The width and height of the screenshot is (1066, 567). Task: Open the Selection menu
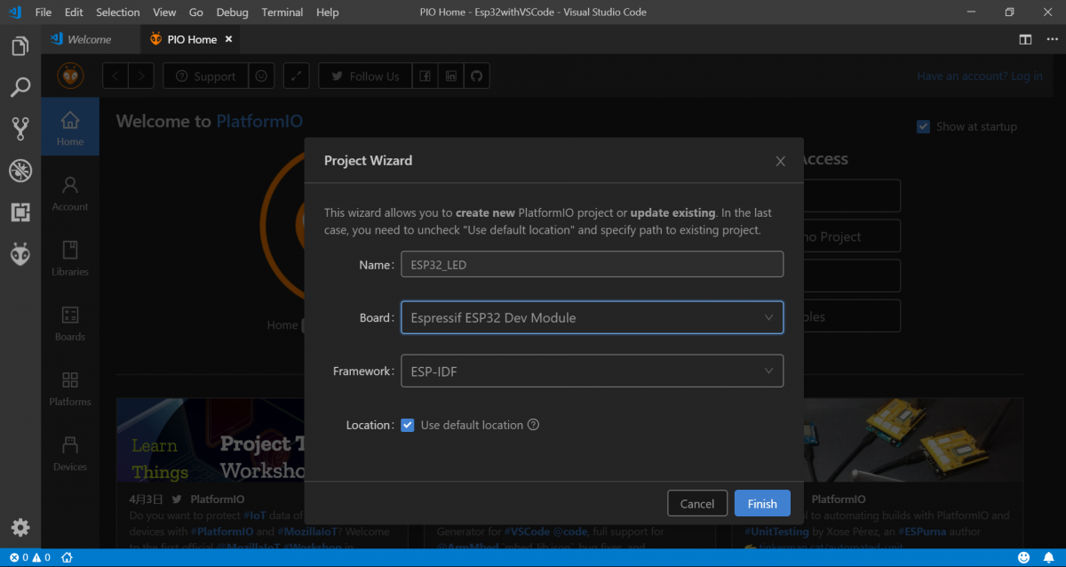click(118, 12)
